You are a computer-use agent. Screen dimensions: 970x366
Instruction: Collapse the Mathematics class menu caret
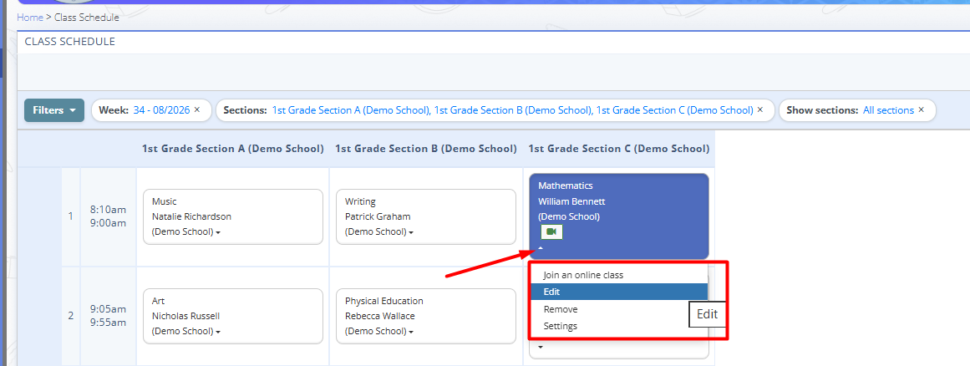click(x=541, y=248)
